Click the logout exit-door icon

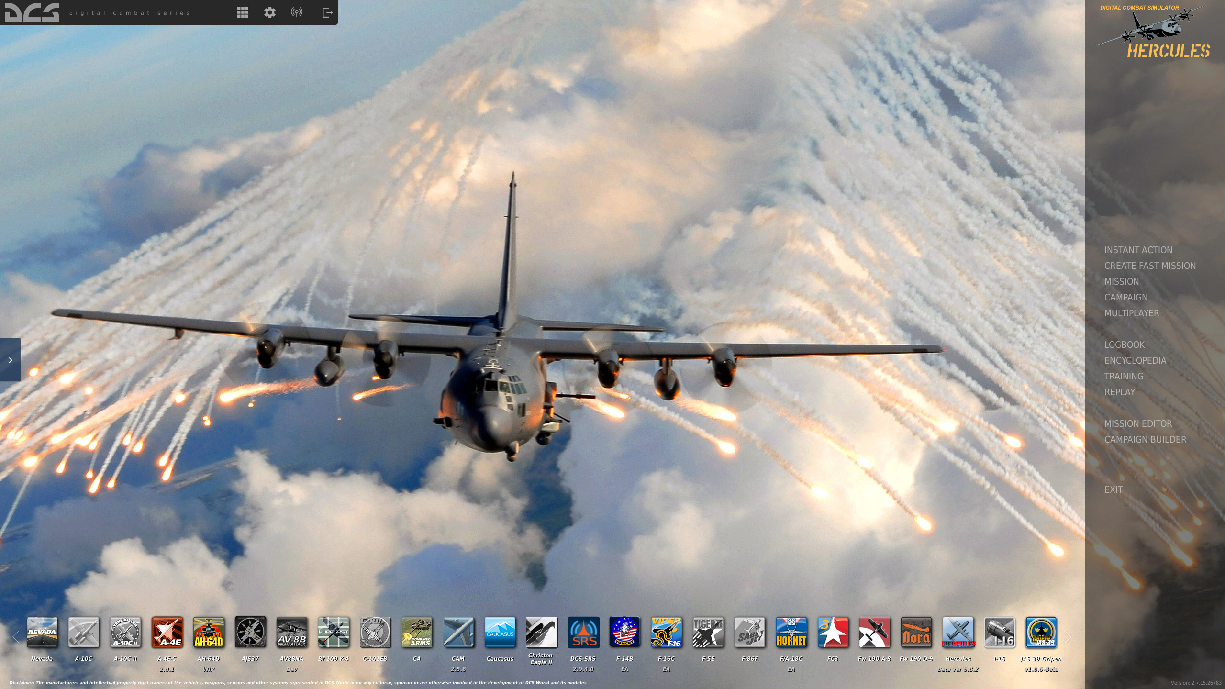click(x=327, y=12)
